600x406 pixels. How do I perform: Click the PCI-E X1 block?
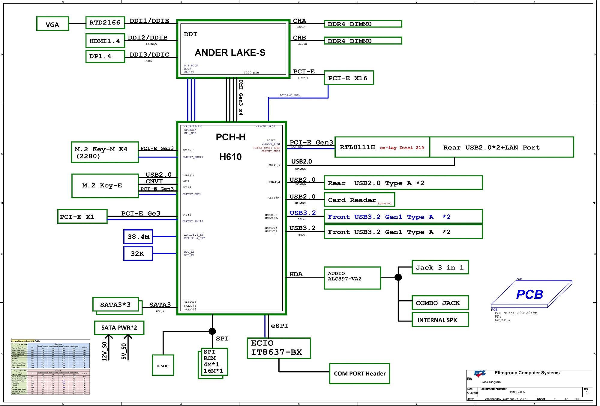[x=82, y=216]
